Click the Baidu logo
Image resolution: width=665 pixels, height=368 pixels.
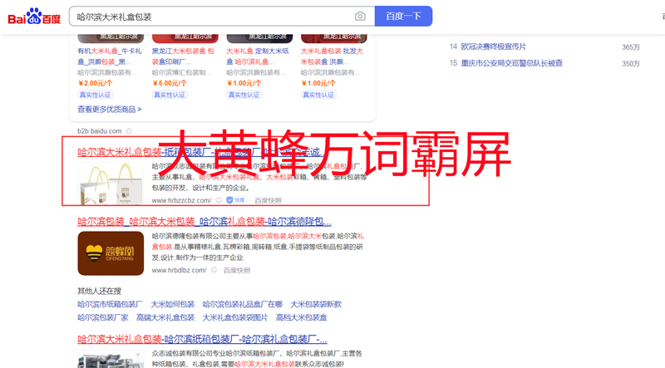point(34,17)
